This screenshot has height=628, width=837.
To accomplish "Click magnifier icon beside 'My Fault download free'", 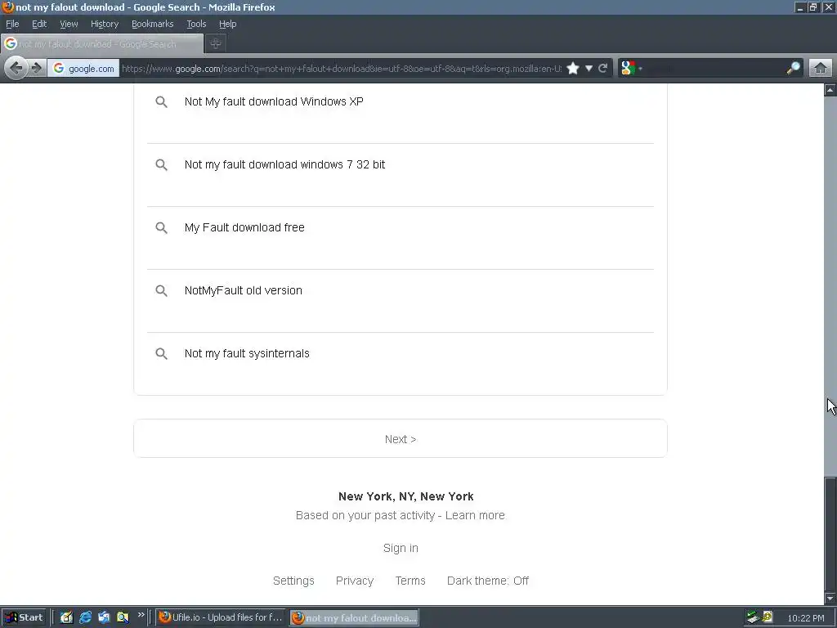I will click(161, 228).
